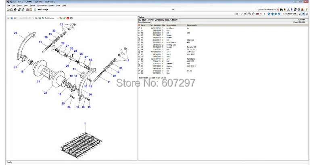Select the 'Left Hand' comment cell
Viewport: 311px width, 165px height.
(x=190, y=52)
